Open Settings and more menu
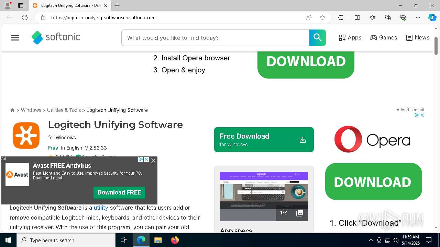Viewport: 440px width, 247px height. pos(418,17)
